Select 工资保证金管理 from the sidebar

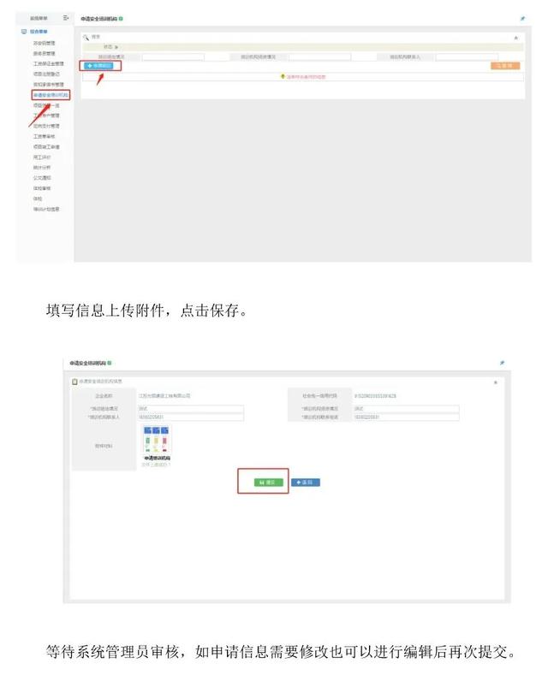pos(48,63)
